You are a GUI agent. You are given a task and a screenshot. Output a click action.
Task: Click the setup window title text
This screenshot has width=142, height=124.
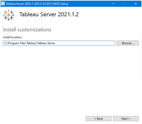coord(37,4)
